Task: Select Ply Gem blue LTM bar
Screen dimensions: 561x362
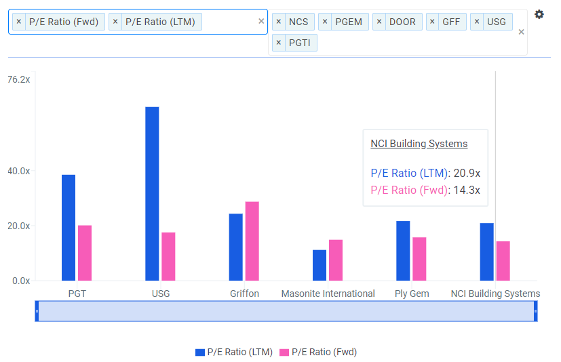Action: (403, 251)
